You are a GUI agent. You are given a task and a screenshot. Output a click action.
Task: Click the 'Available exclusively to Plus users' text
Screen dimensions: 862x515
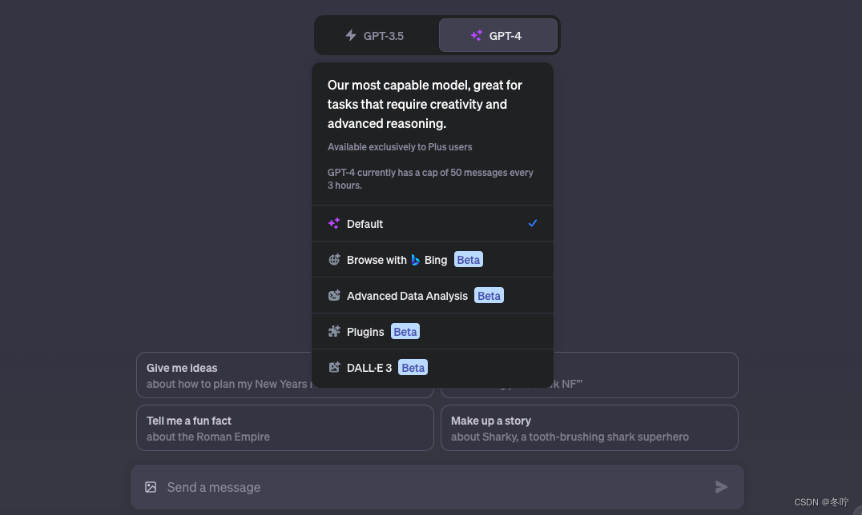click(400, 146)
